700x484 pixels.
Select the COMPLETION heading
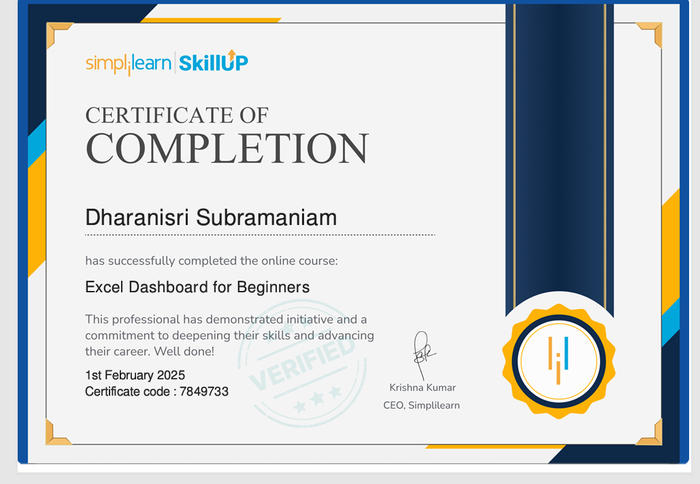point(227,149)
